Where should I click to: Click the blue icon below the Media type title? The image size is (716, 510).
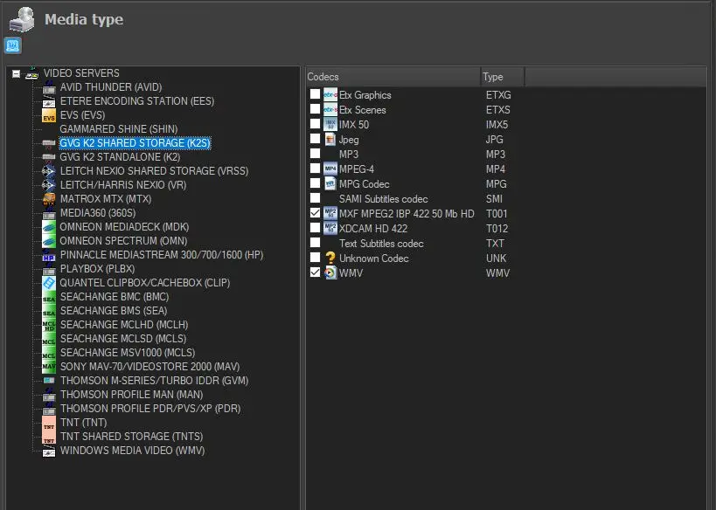[13, 45]
